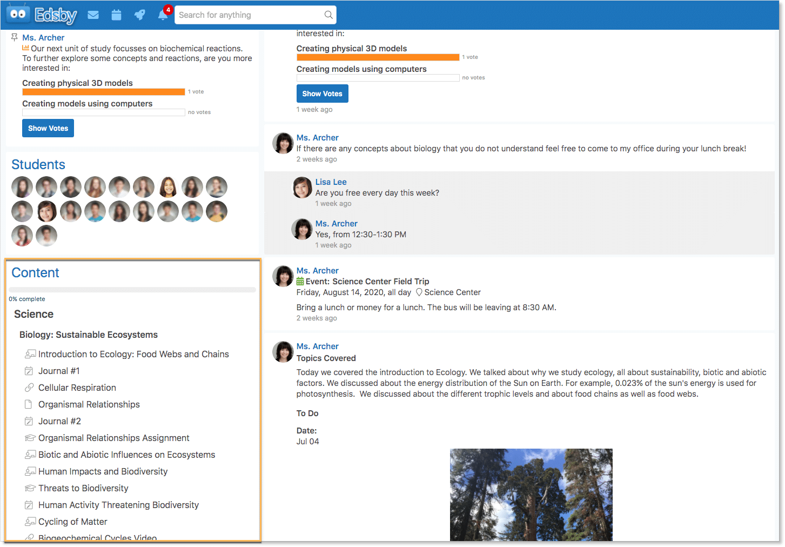Image resolution: width=785 pixels, height=547 pixels.
Task: Click the Content progress bar
Action: (x=132, y=290)
